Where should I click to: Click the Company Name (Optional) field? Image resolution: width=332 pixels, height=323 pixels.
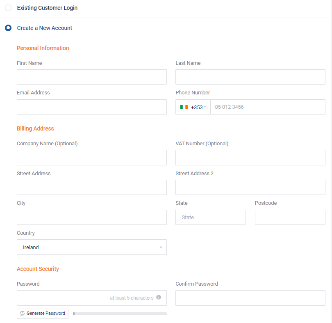[x=91, y=158]
